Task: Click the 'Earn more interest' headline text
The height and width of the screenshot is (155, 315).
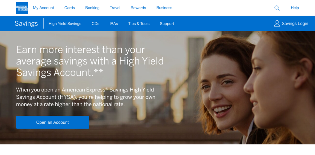Action: 90,61
